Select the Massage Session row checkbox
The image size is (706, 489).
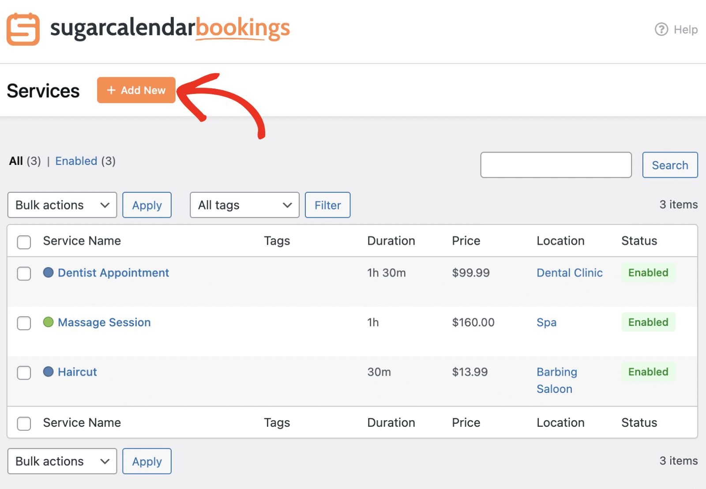coord(24,323)
